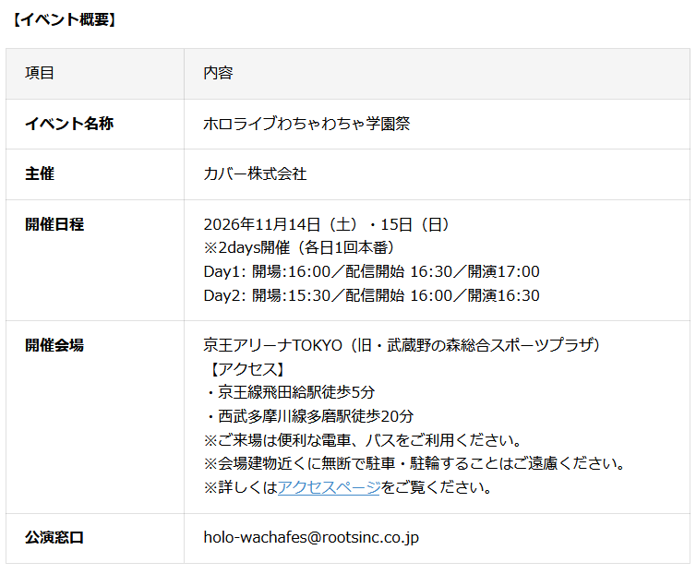Open the アクセスページ link
The height and width of the screenshot is (574, 696).
329,487
